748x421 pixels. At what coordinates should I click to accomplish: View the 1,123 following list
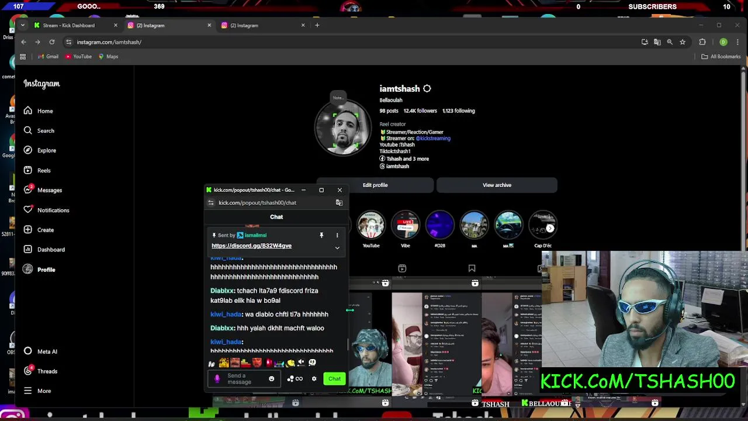point(459,111)
